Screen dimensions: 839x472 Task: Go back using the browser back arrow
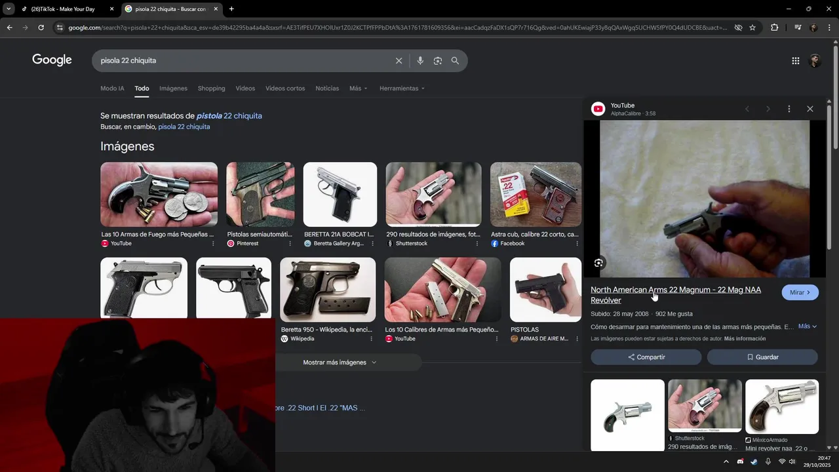[x=9, y=28]
